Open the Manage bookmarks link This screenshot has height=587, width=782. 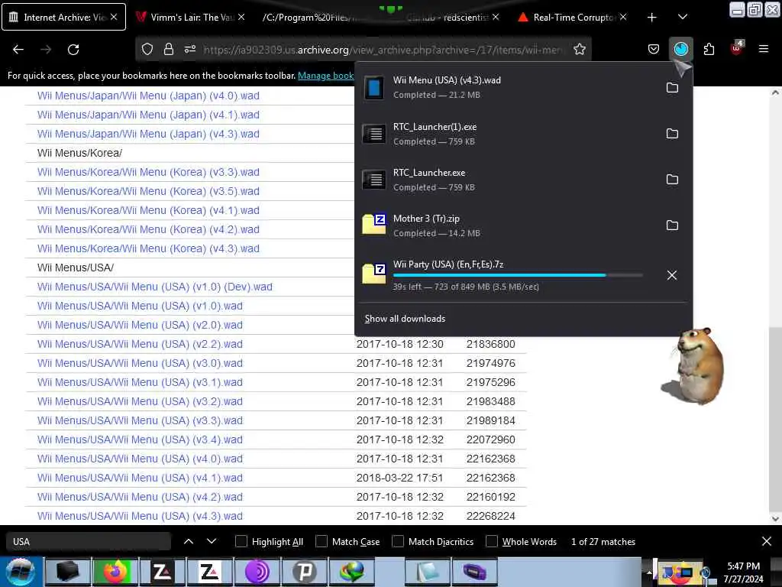pyautogui.click(x=325, y=76)
